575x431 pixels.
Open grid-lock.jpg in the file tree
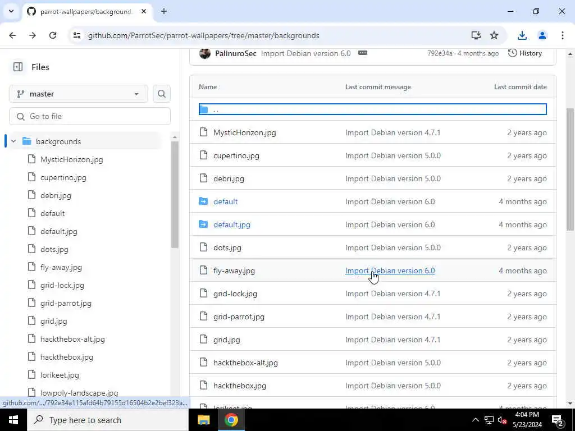point(62,285)
